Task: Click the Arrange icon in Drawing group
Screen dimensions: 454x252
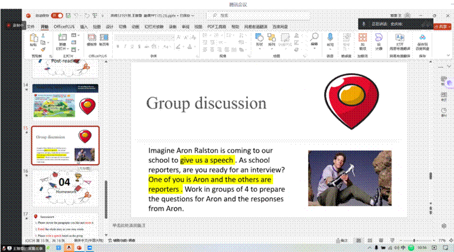Action: (273, 39)
